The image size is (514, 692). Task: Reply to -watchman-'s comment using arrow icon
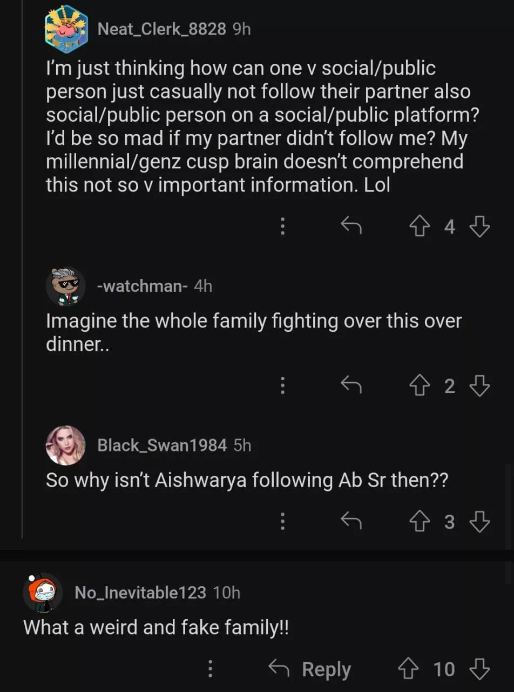pos(351,385)
